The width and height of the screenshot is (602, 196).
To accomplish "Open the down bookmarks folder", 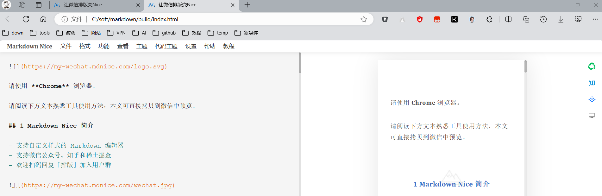I will click(x=13, y=33).
